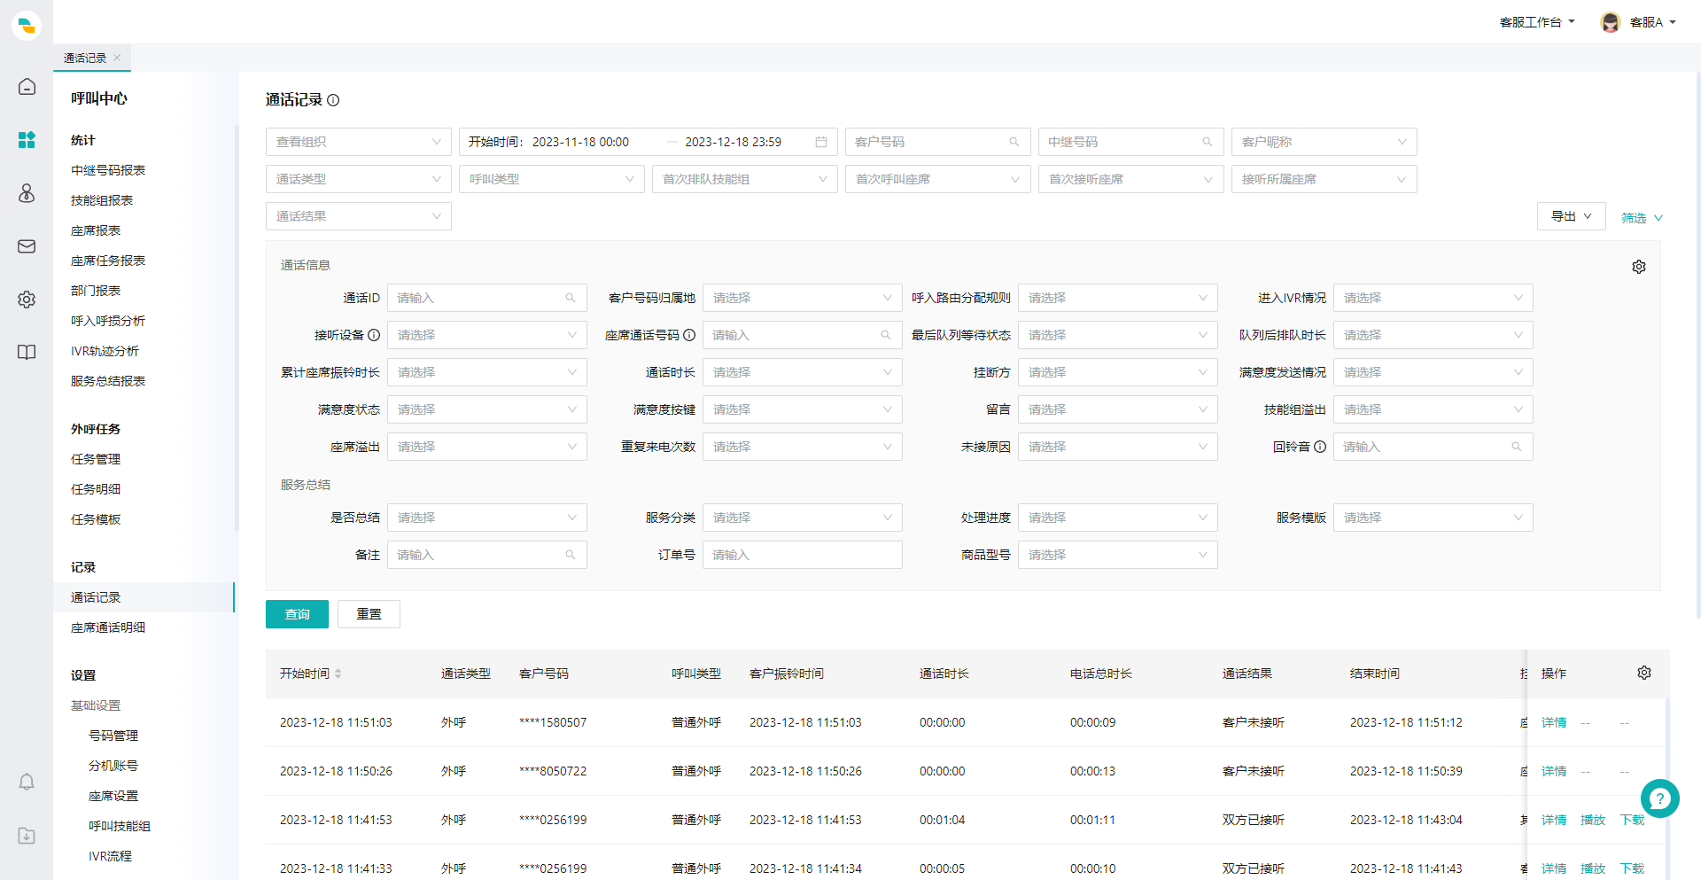Open the 客户昵称 dropdown

coord(1324,142)
